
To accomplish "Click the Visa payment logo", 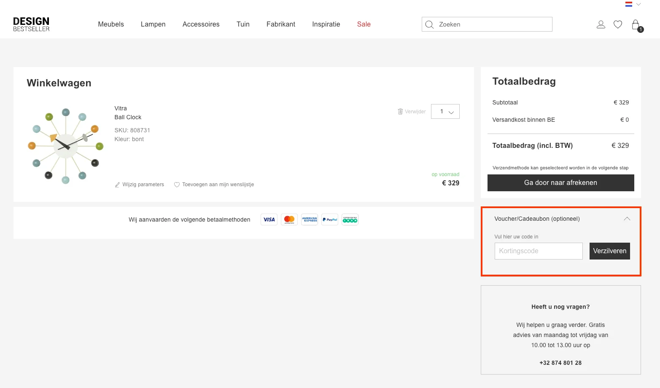I will tap(269, 219).
